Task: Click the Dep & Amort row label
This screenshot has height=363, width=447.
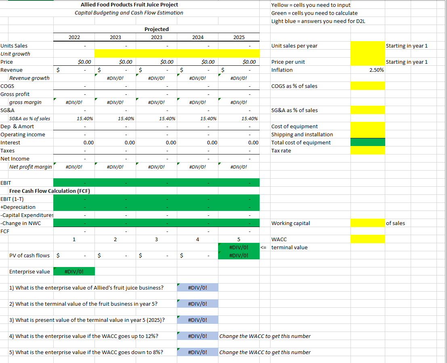Action: [17, 126]
